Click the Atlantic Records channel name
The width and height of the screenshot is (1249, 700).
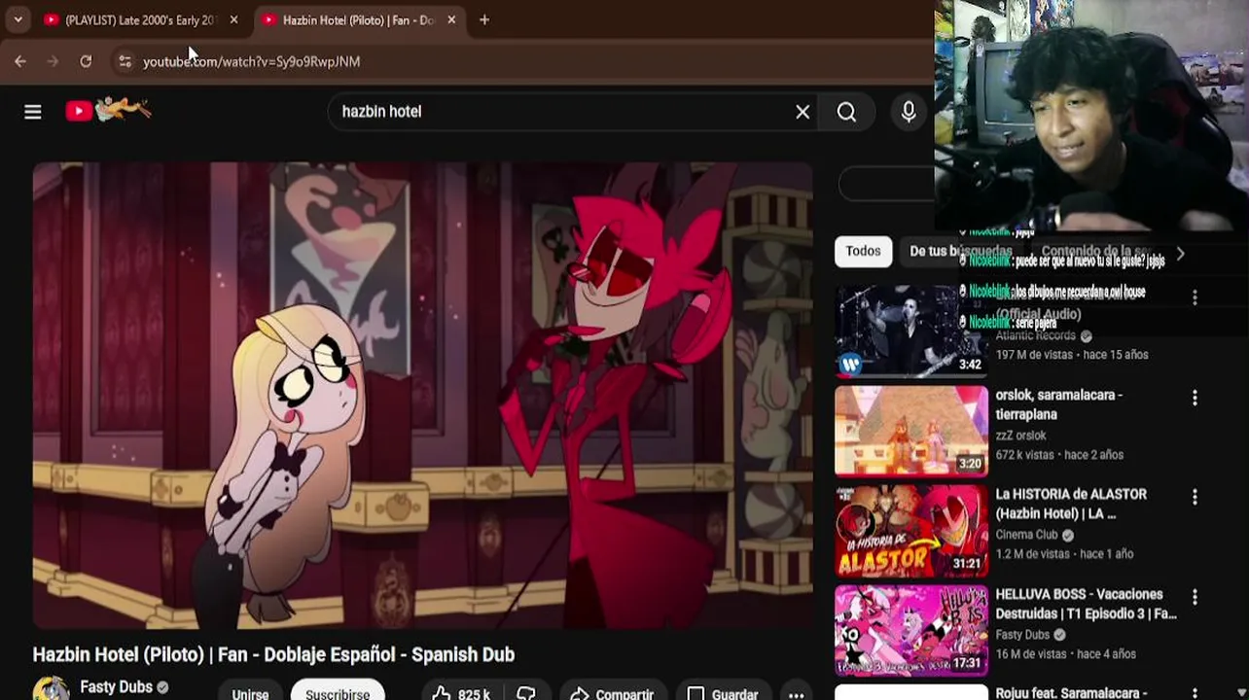1036,335
